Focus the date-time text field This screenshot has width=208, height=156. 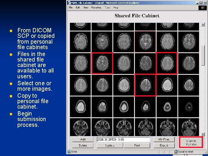(123, 140)
